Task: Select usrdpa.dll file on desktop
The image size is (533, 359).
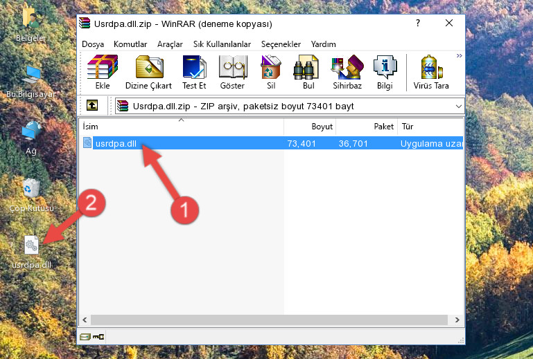Action: point(31,252)
